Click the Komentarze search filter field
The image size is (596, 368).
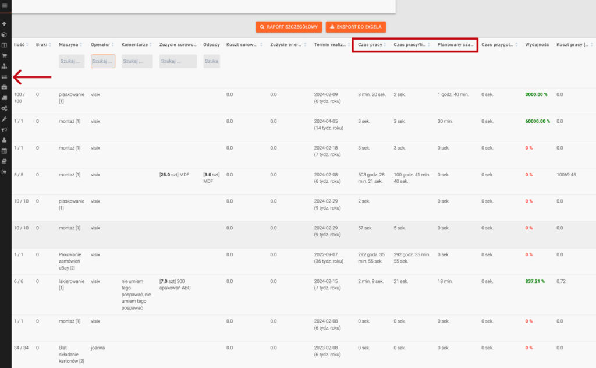pos(137,61)
